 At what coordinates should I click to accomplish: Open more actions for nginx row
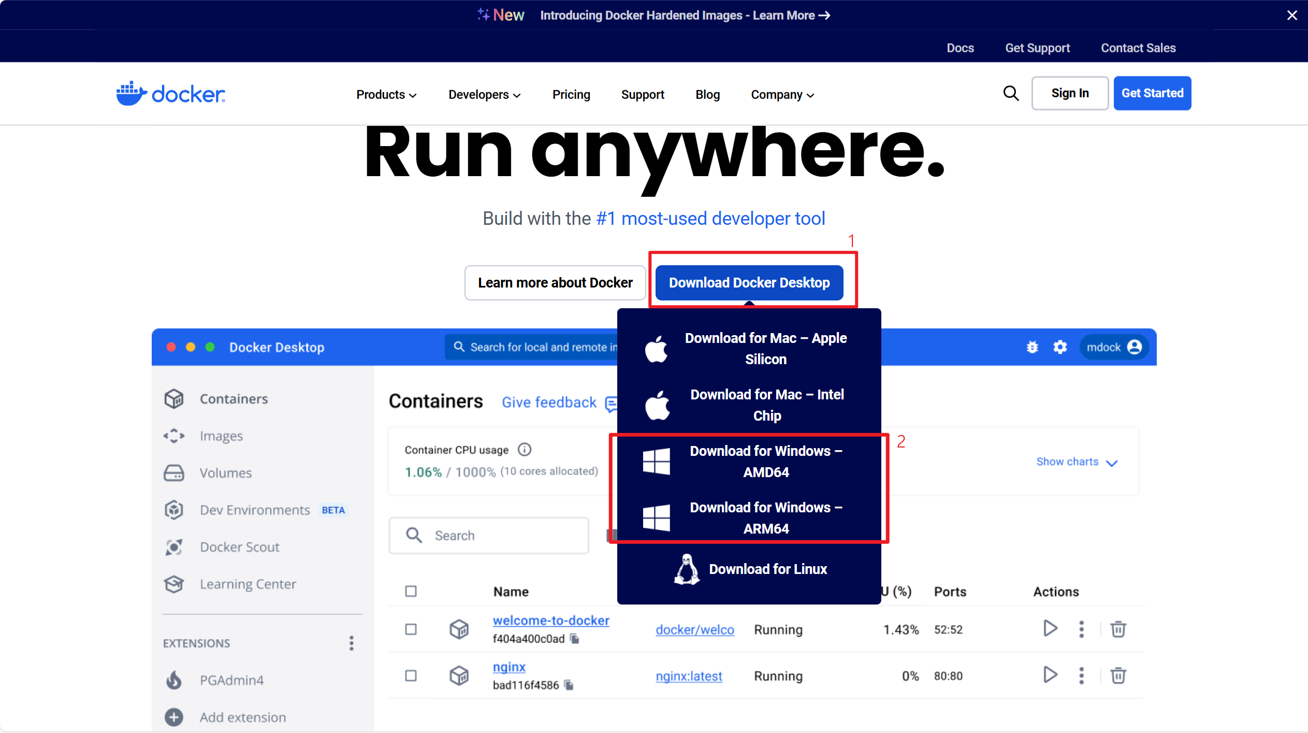click(1081, 675)
